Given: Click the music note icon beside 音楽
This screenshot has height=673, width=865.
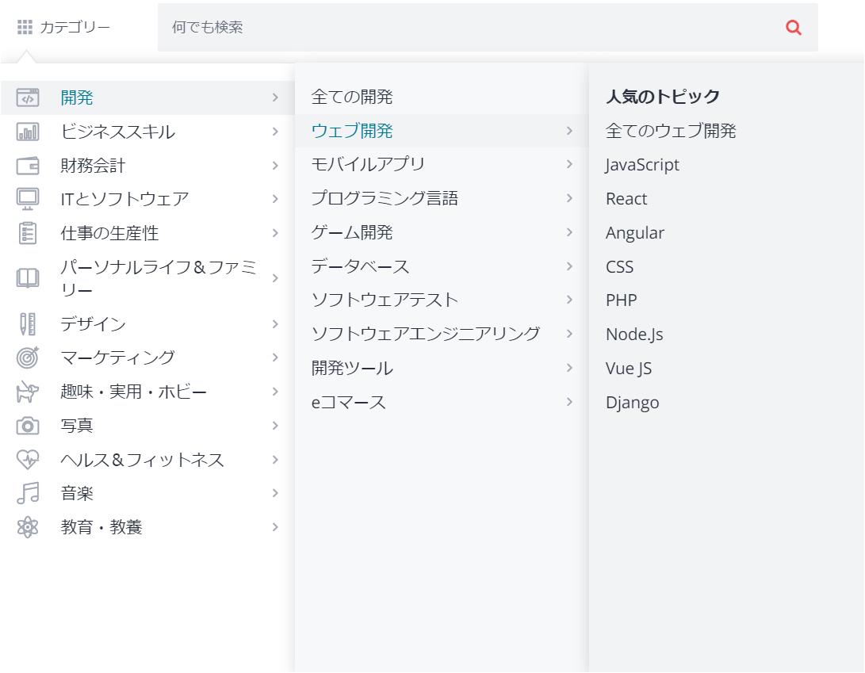Looking at the screenshot, I should pos(28,493).
